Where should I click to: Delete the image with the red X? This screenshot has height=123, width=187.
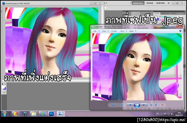pyautogui.click(x=162, y=105)
